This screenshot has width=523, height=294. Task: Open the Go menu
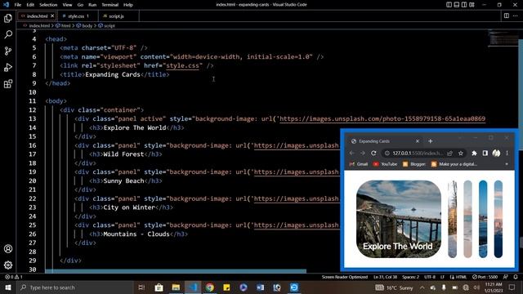80,5
